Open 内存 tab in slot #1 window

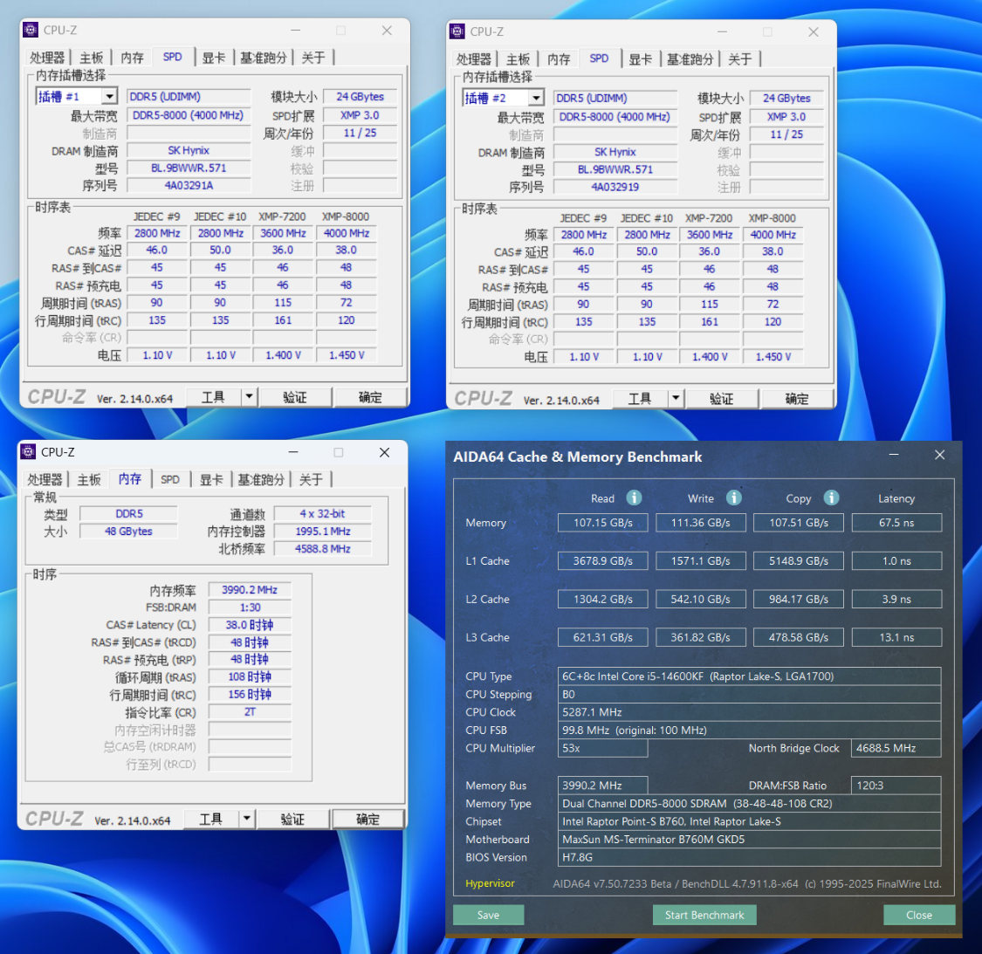point(132,58)
